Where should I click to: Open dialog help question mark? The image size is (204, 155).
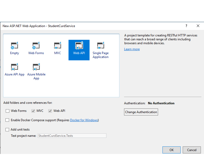[x=186, y=26]
